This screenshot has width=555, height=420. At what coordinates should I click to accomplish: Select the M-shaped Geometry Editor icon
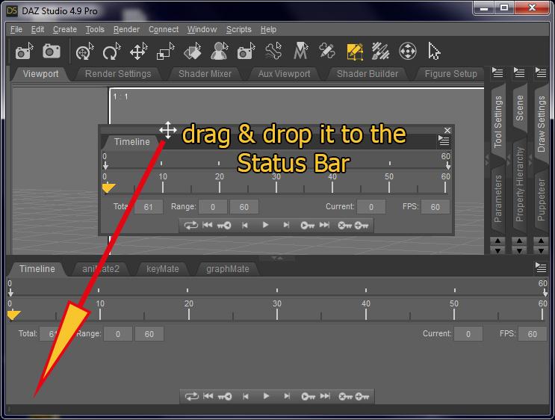300,52
